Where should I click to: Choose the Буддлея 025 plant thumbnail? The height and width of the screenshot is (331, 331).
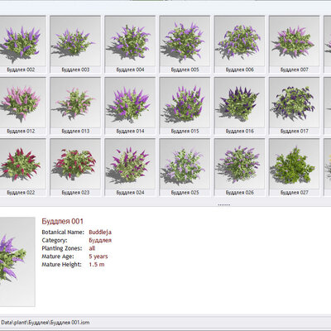(185, 167)
